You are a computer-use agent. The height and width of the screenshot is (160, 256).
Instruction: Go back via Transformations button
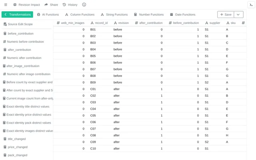pos(17,14)
